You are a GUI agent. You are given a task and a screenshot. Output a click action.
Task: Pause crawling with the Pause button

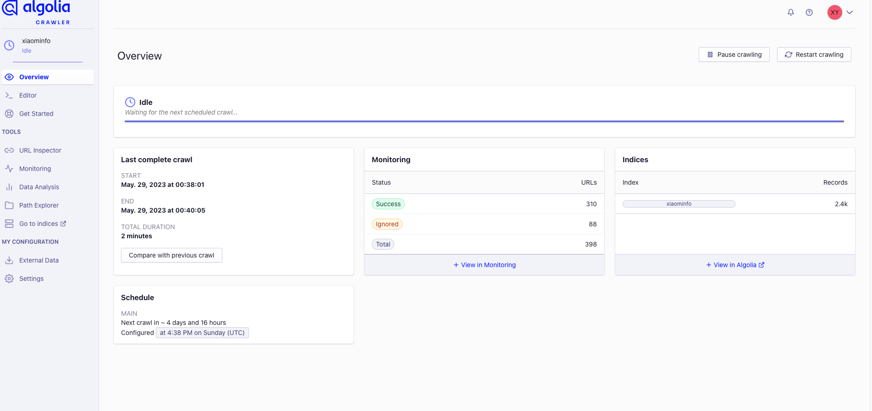[x=734, y=55]
